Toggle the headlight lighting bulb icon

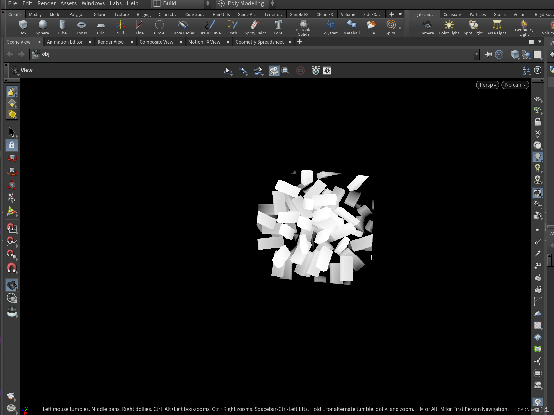click(x=538, y=156)
